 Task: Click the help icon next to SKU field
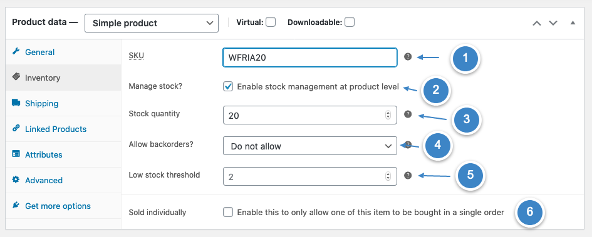click(x=408, y=57)
